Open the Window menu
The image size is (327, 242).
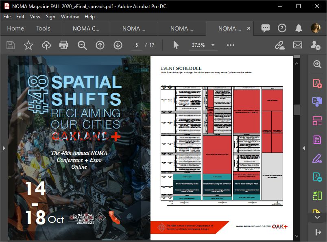pos(70,17)
